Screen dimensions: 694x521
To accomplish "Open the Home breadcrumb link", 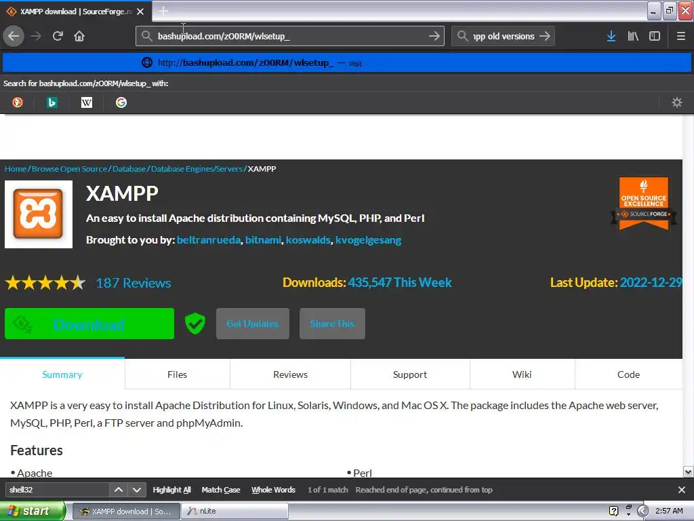I will [16, 168].
